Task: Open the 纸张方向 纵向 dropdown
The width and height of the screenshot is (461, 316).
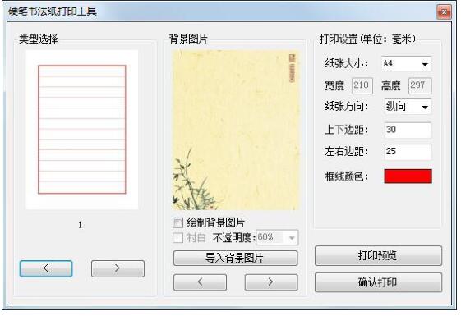Action: coord(408,107)
